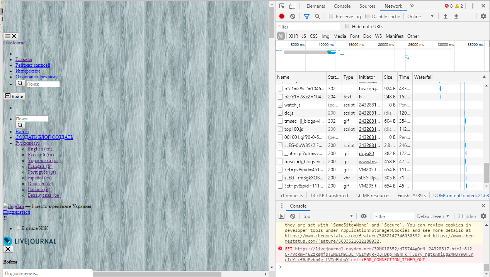This screenshot has width=490, height=277.
Task: Clear the network log
Action: coord(293,16)
